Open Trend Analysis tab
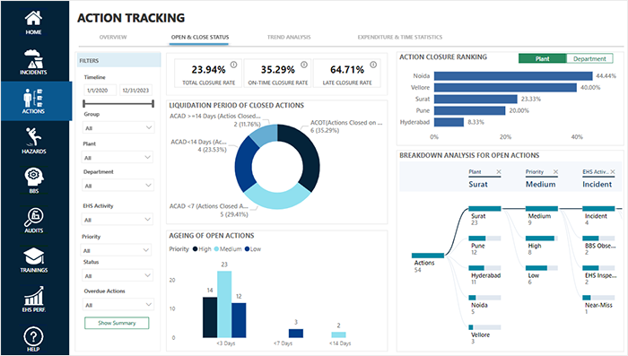The width and height of the screenshot is (628, 356). 289,38
